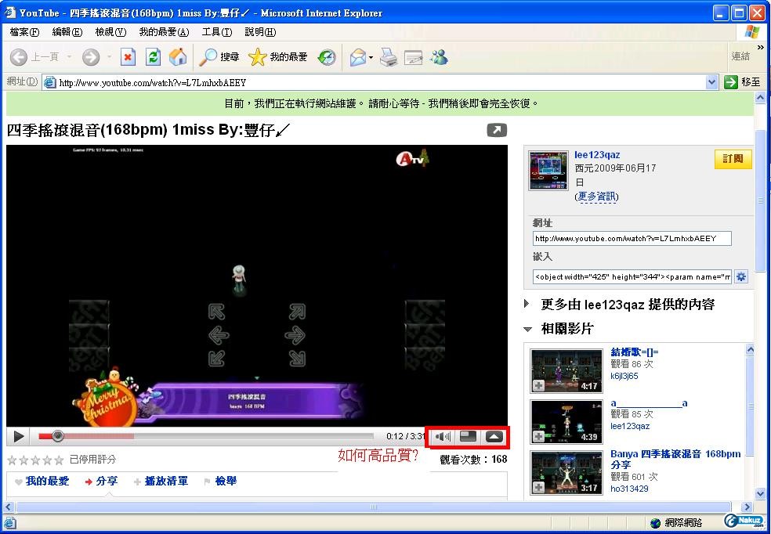Open related video 結婚歌=[]=
Viewport: 771px width, 534px height.
coord(635,352)
